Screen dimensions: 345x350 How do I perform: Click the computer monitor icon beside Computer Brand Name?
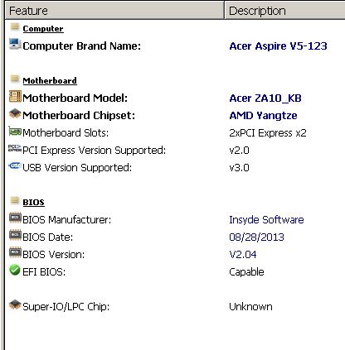[x=15, y=44]
